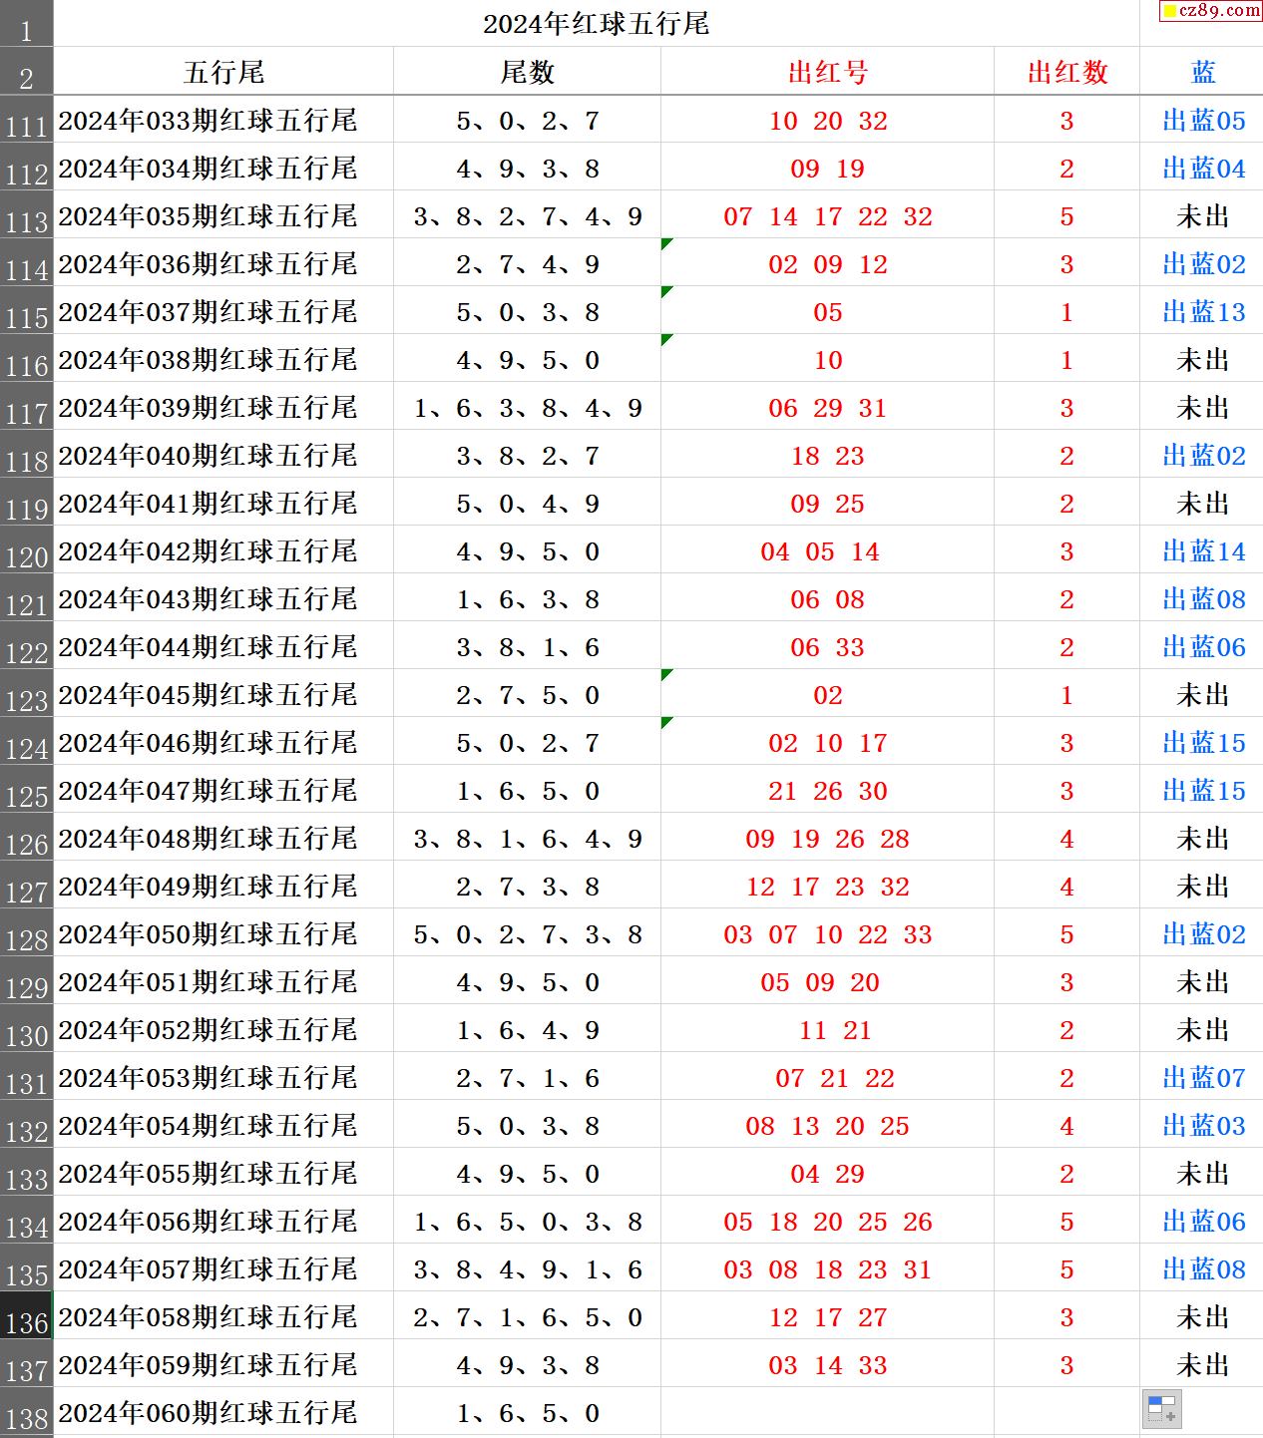Click the empty 出红号 cell for period 060
Viewport: 1263px width, 1438px height.
(x=827, y=1413)
